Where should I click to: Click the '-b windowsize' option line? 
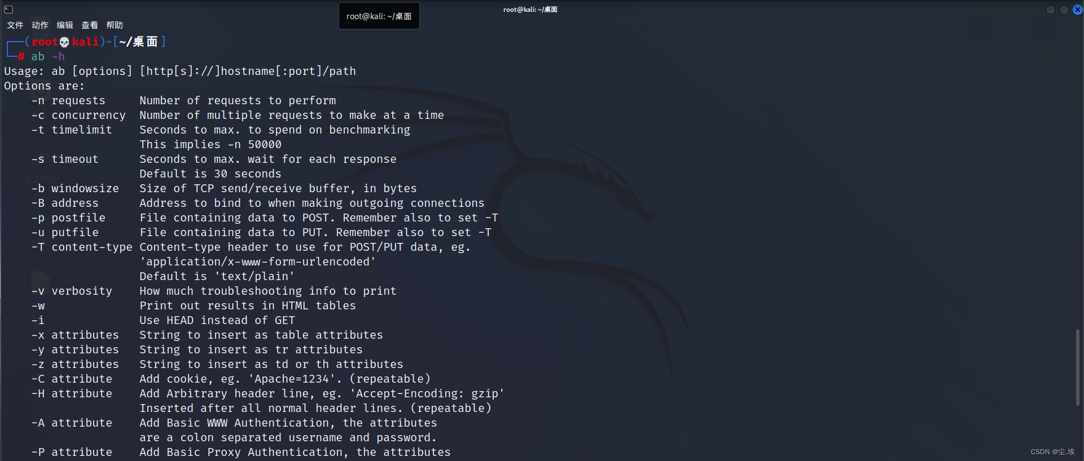click(x=224, y=188)
